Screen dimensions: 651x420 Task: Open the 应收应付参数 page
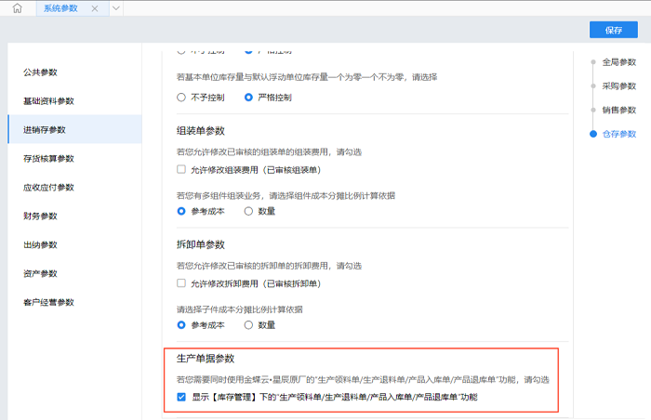click(x=48, y=187)
